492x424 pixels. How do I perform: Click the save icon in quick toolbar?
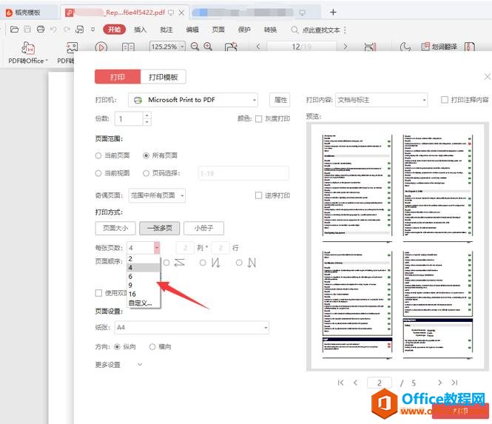27,30
